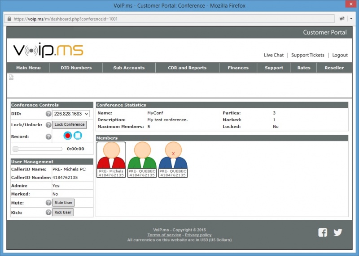Select the red PRE- Michels member avatar
Screen dimensions: 359x256
click(111, 160)
